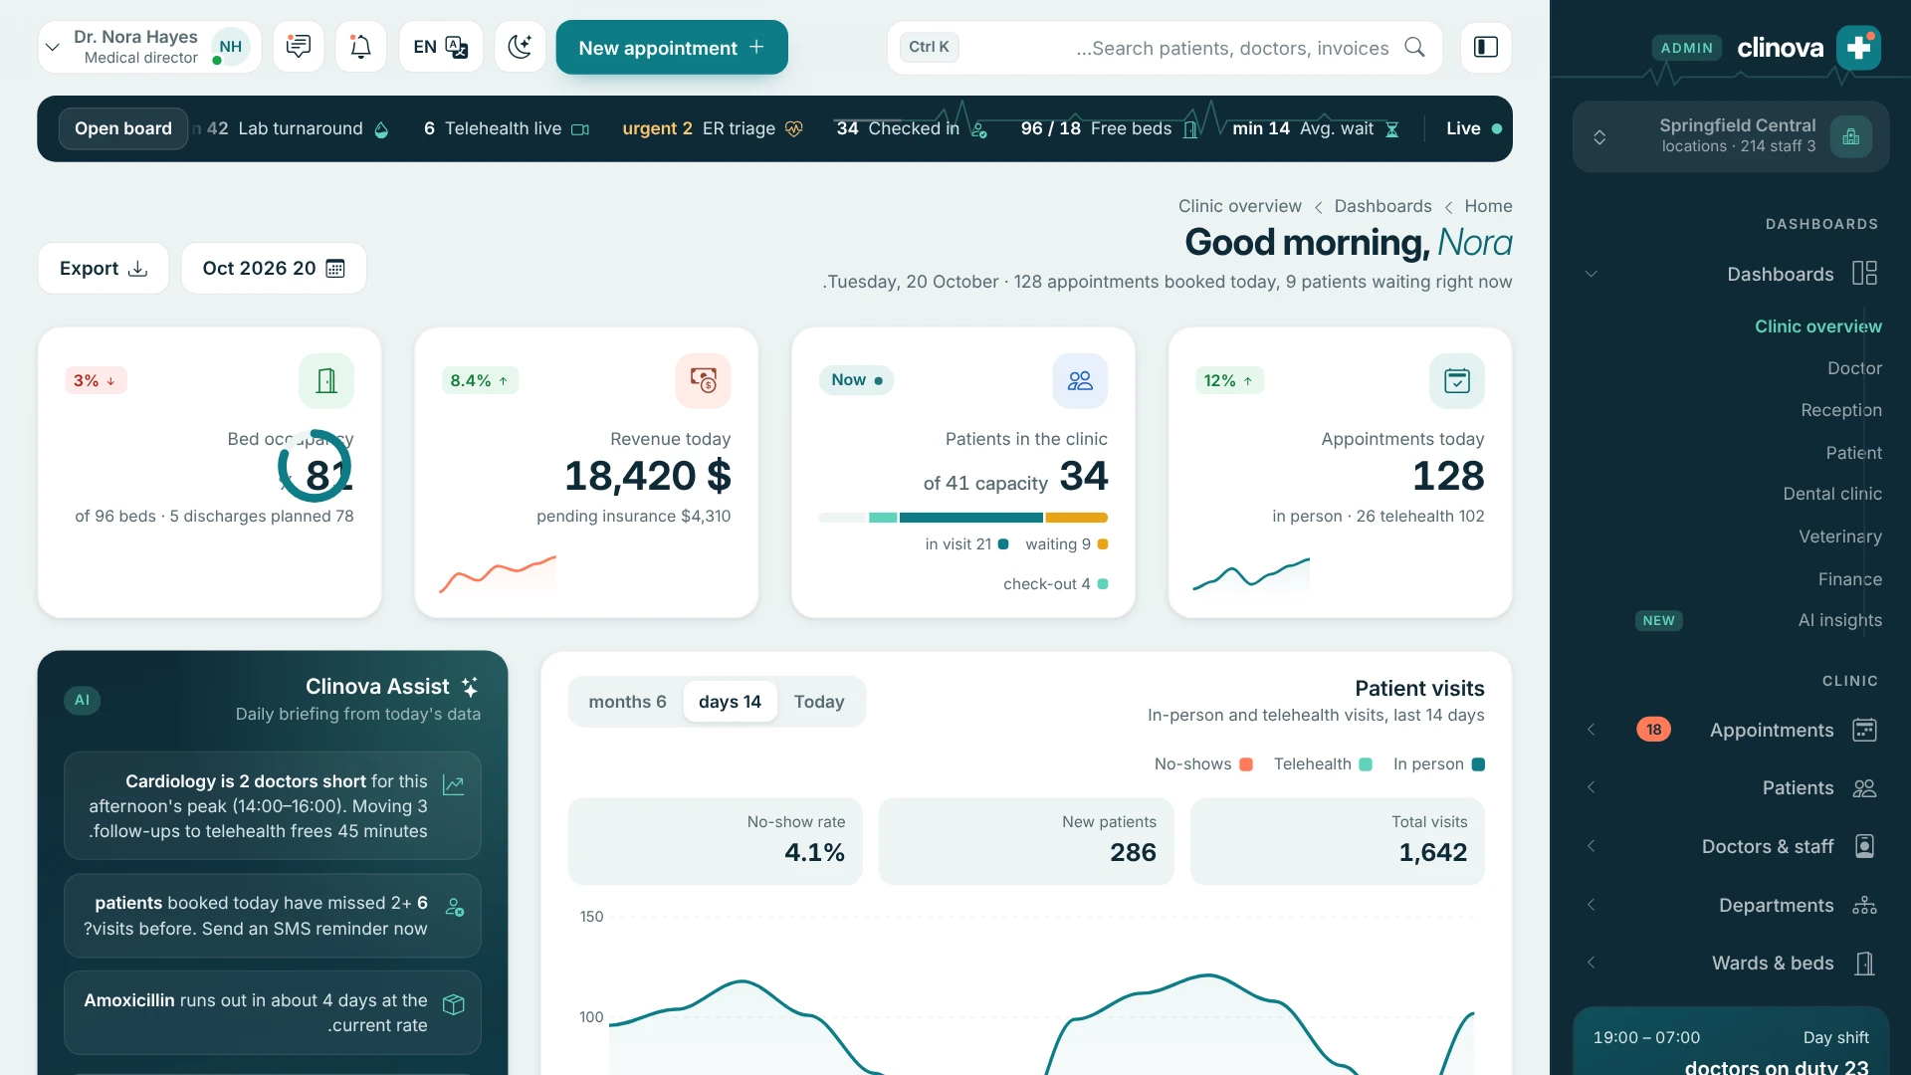Click the Springfield Central building icon
The image size is (1911, 1075).
click(1851, 136)
